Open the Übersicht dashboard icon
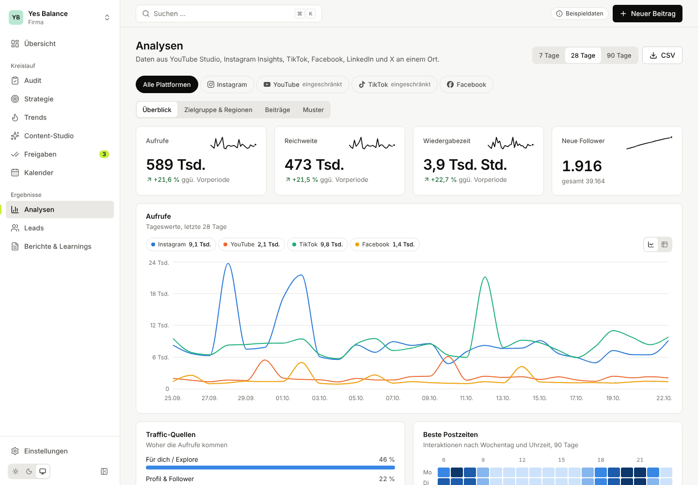Screen dimensions: 698x485 (x=15, y=44)
